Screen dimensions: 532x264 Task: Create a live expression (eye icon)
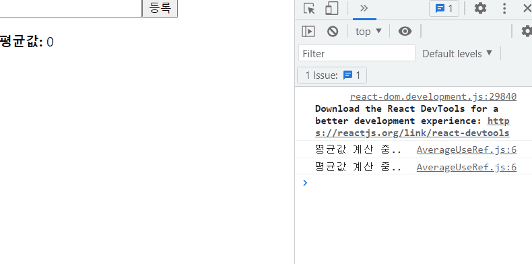[405, 32]
